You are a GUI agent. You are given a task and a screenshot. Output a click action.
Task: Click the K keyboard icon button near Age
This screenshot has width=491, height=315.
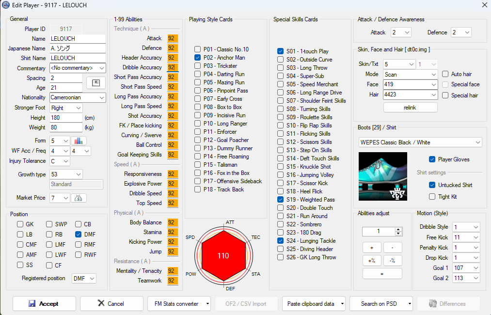click(x=96, y=83)
